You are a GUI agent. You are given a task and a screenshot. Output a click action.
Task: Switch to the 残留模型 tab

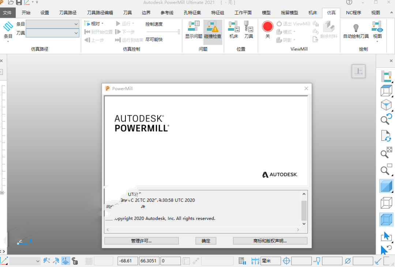pos(289,12)
